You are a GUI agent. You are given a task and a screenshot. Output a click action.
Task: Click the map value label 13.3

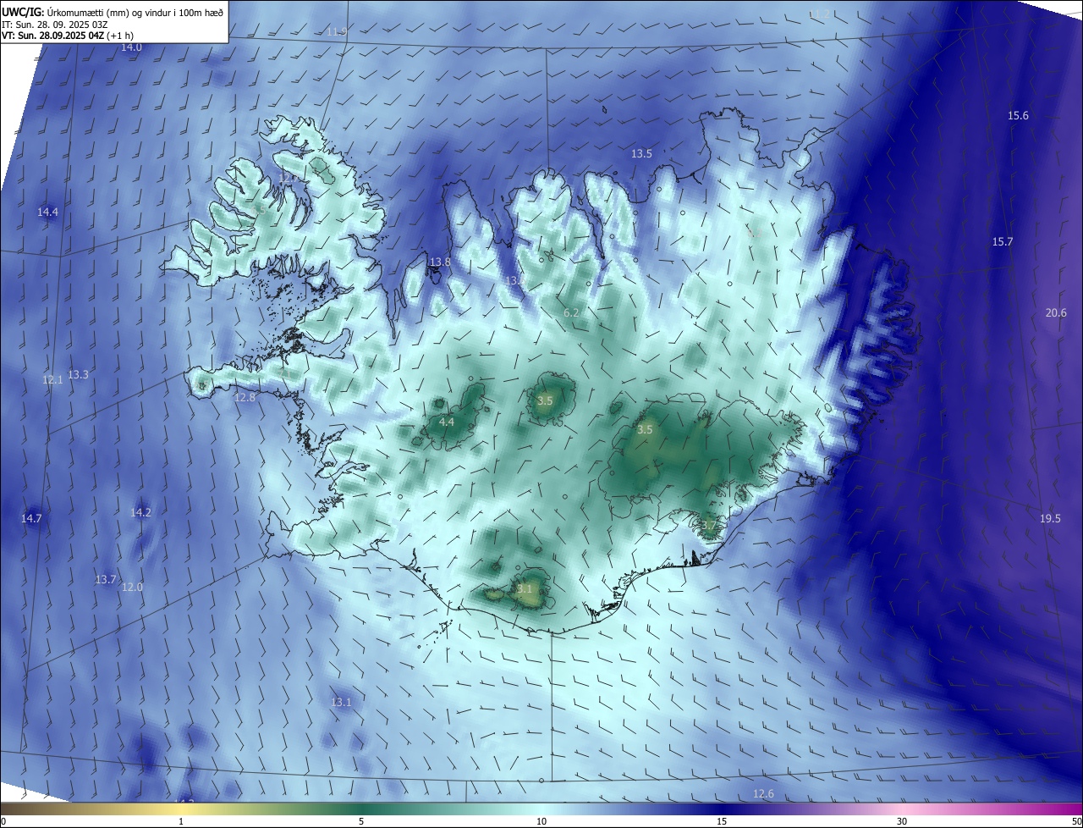(78, 374)
